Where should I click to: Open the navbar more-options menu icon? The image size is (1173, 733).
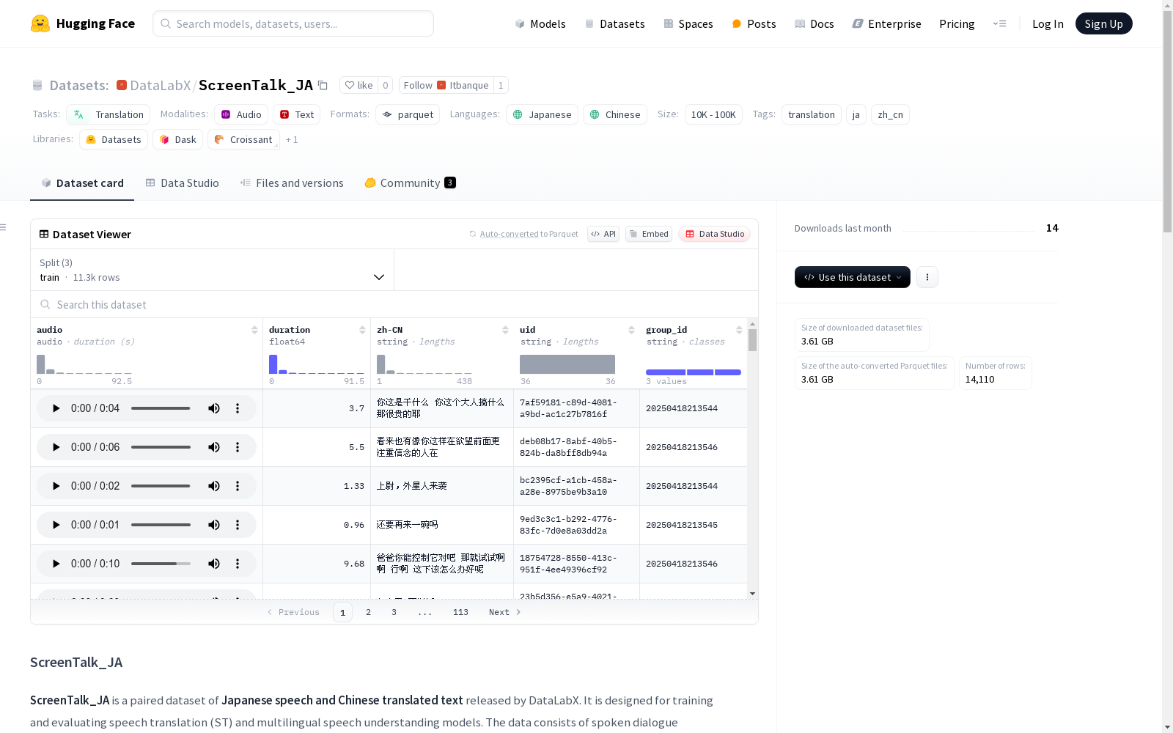[999, 23]
